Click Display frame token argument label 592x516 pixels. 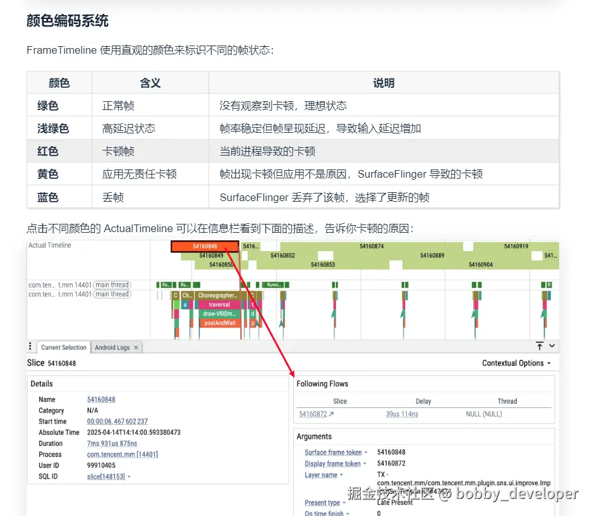click(x=332, y=464)
